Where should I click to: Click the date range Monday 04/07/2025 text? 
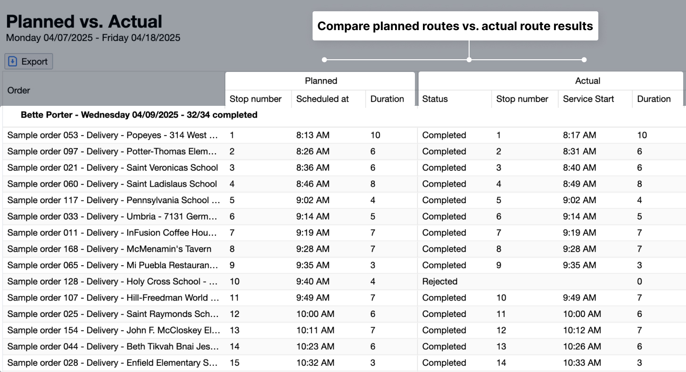click(93, 38)
